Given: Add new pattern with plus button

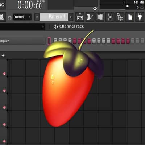Looking at the screenshot, I should (71, 17).
